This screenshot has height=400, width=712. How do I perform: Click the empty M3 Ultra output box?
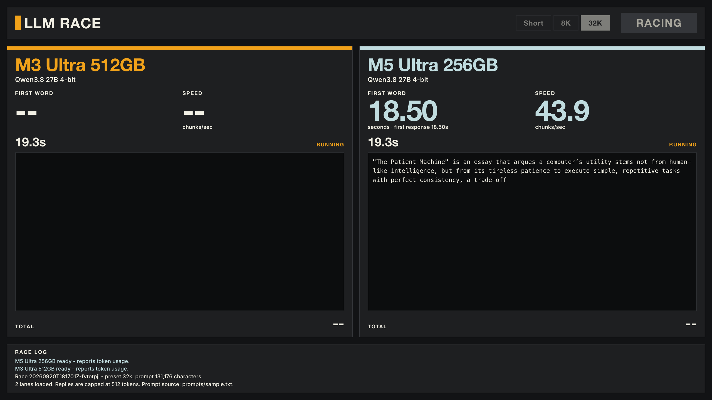[180, 232]
